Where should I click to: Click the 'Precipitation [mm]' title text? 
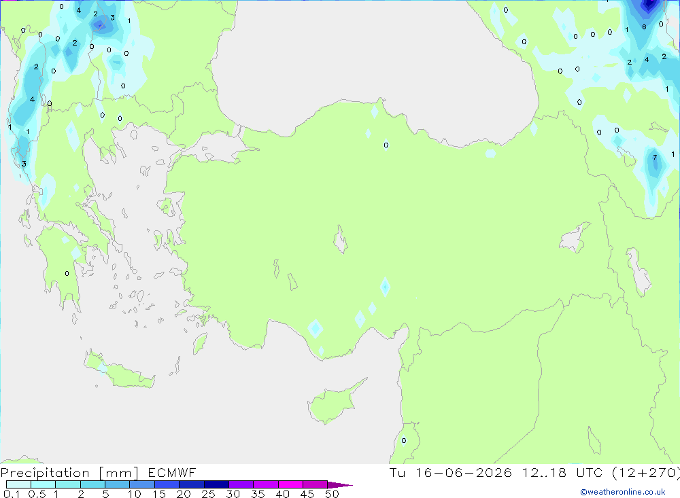coord(69,473)
